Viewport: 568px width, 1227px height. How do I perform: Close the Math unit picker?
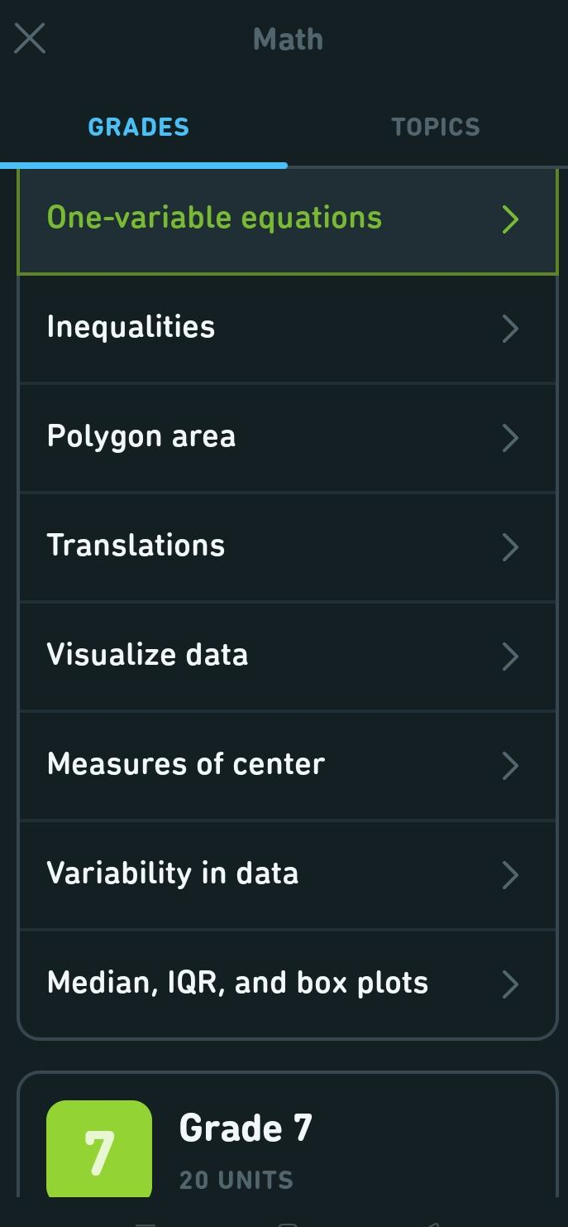[30, 38]
